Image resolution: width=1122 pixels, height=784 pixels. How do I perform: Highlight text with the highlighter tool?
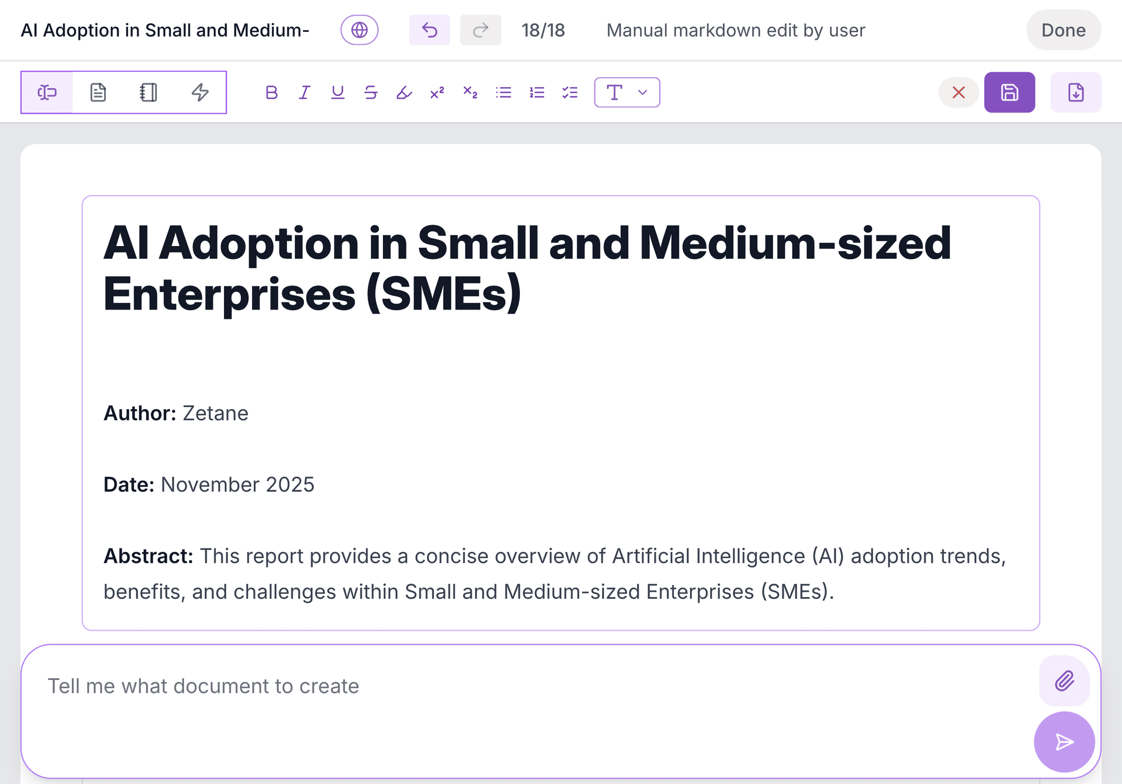pyautogui.click(x=403, y=92)
